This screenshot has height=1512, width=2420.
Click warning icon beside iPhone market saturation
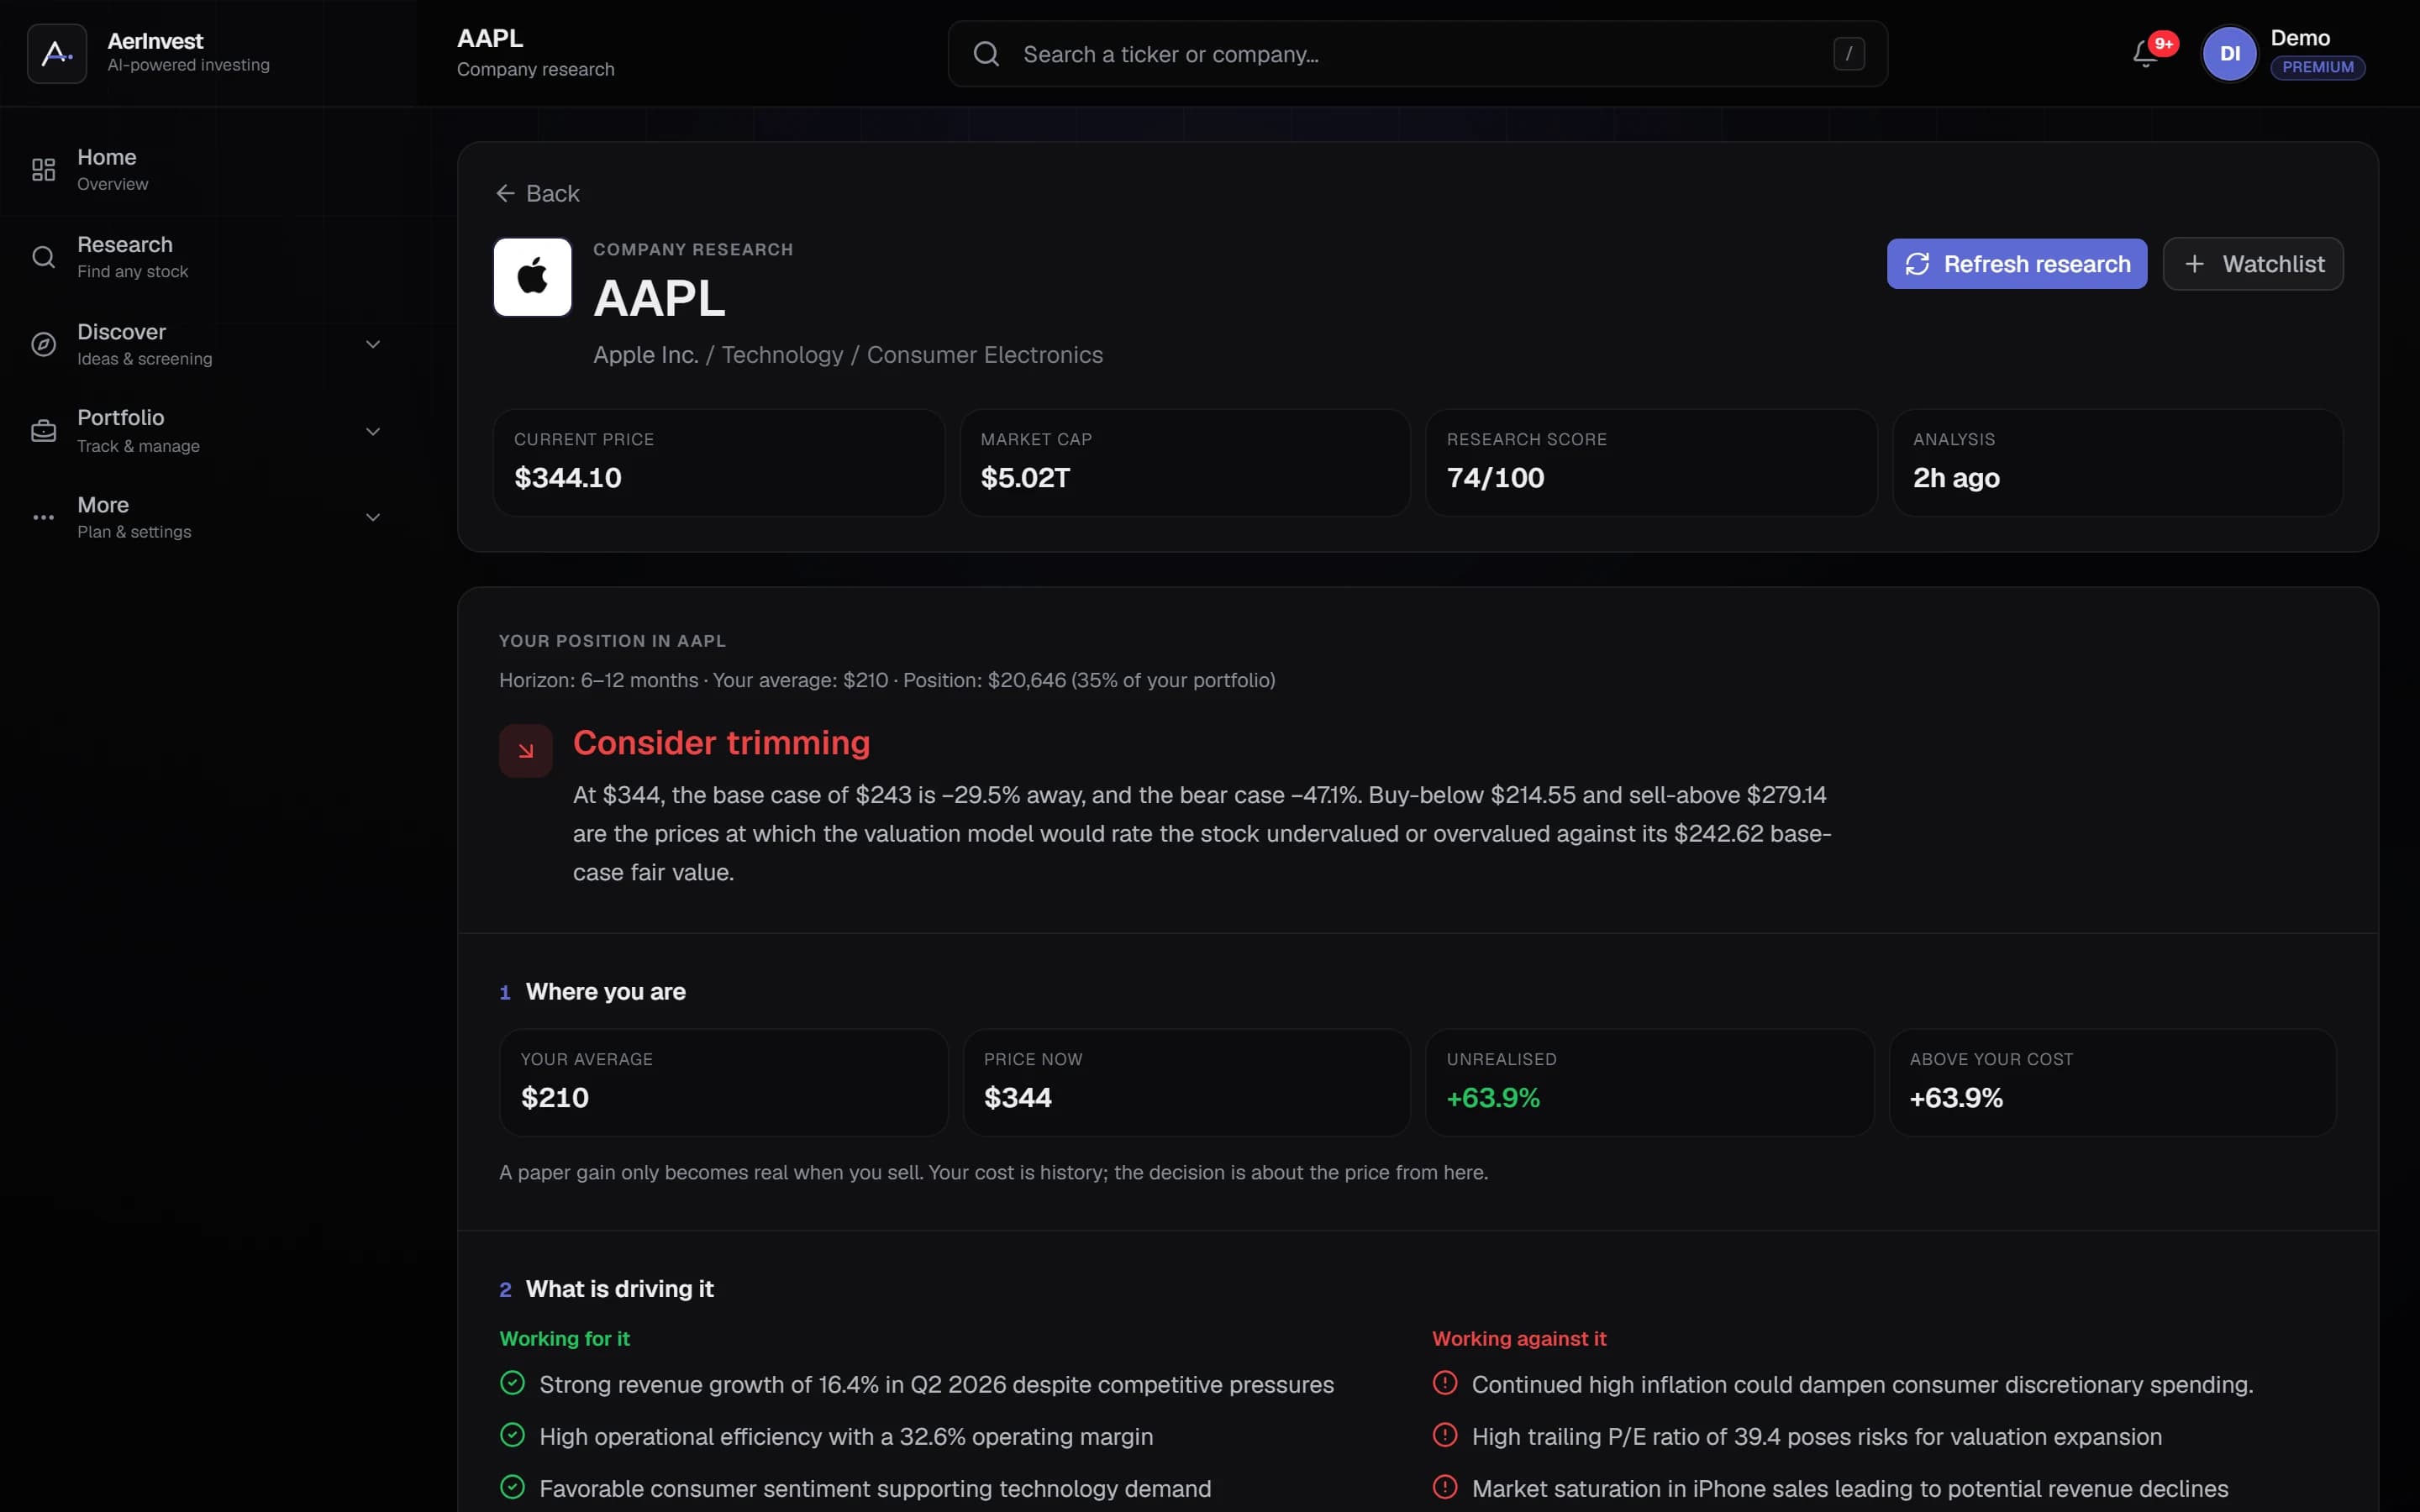(x=1445, y=1487)
